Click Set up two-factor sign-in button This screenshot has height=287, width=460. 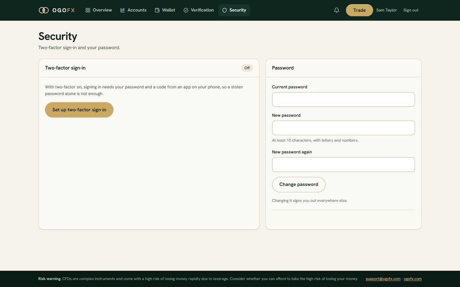79,110
